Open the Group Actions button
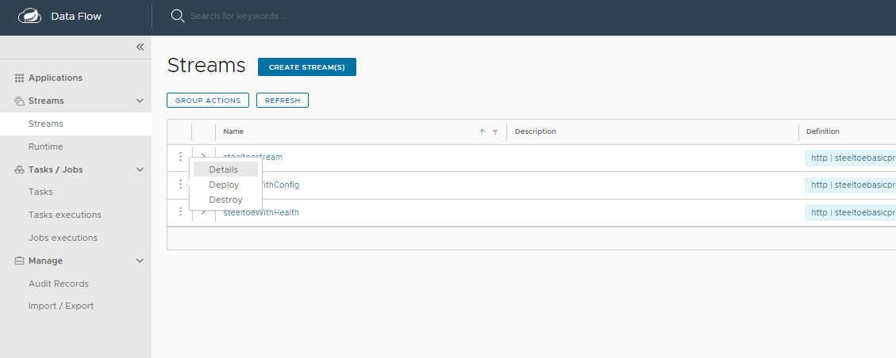 (x=208, y=101)
